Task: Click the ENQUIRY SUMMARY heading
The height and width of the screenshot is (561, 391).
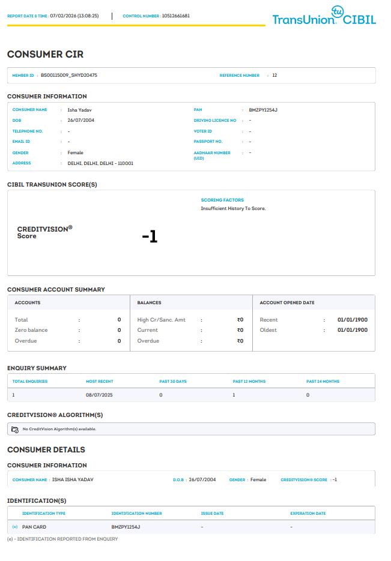Action: 37,368
